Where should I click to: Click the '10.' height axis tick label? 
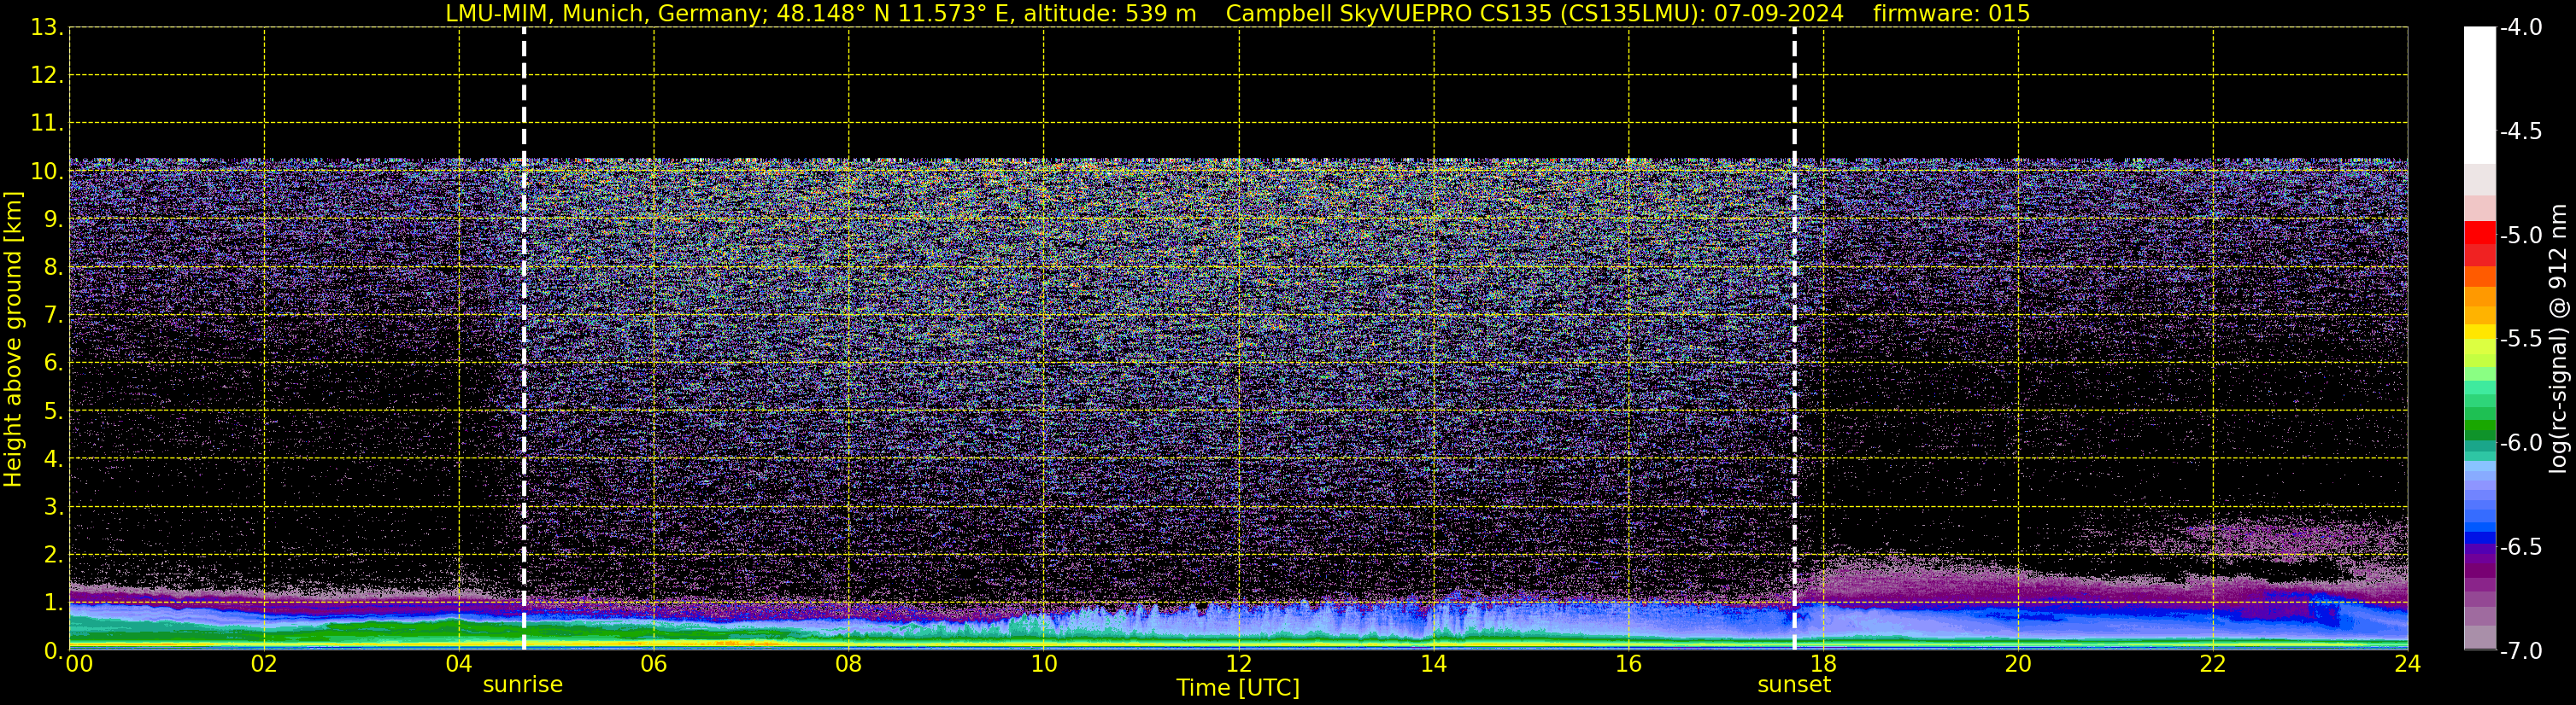48,172
